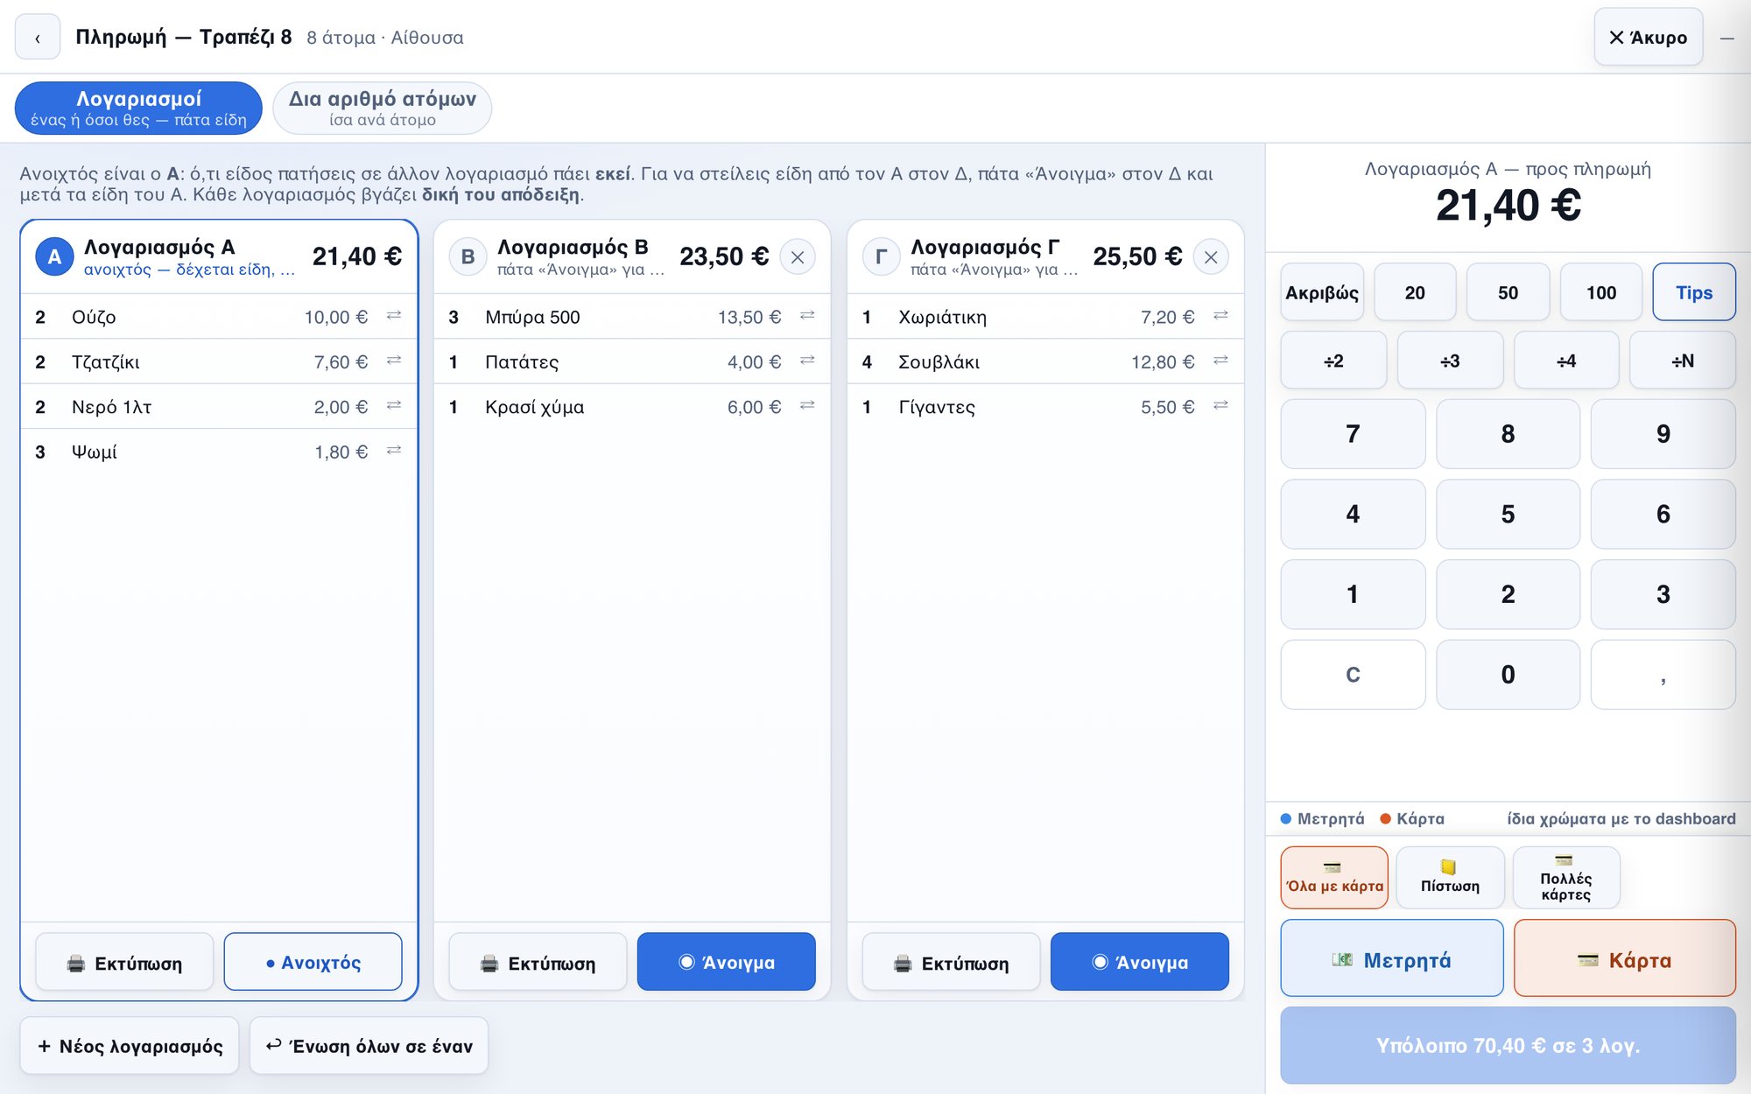1751x1094 pixels.
Task: Toggle the Ανοιχτός state on Λογαριασμός Α
Action: click(313, 962)
